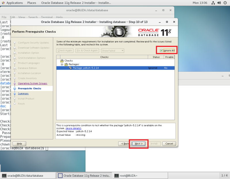Click the Status column header
Image resolution: width=230 pixels, height=179 pixels.
pos(156,57)
